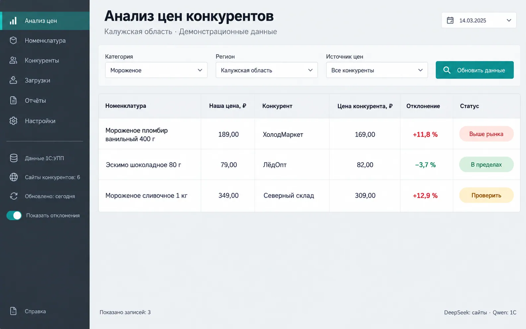Click the Показано записей: 3 footer text
The image size is (526, 329).
click(125, 312)
